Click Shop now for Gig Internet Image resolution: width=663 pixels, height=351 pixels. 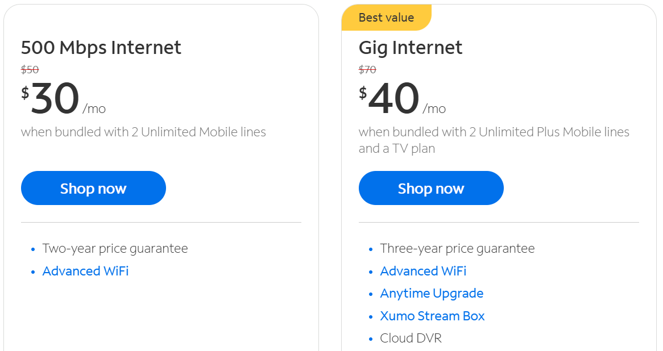[x=431, y=188]
